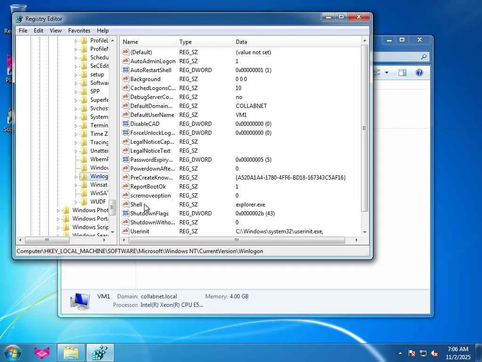Image resolution: width=482 pixels, height=362 pixels.
Task: Select the Windows Scrip tree item
Action: (90, 227)
